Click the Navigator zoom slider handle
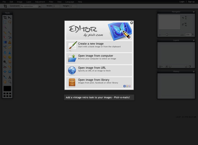The height and width of the screenshot is (145, 198). 167,34
